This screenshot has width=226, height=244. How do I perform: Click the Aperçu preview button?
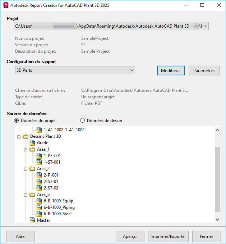[x=130, y=236]
